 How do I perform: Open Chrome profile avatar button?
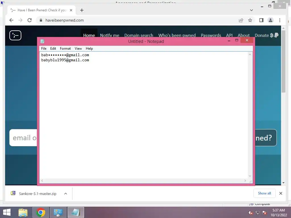[x=271, y=20]
